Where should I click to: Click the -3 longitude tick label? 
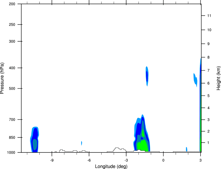coord(126,160)
